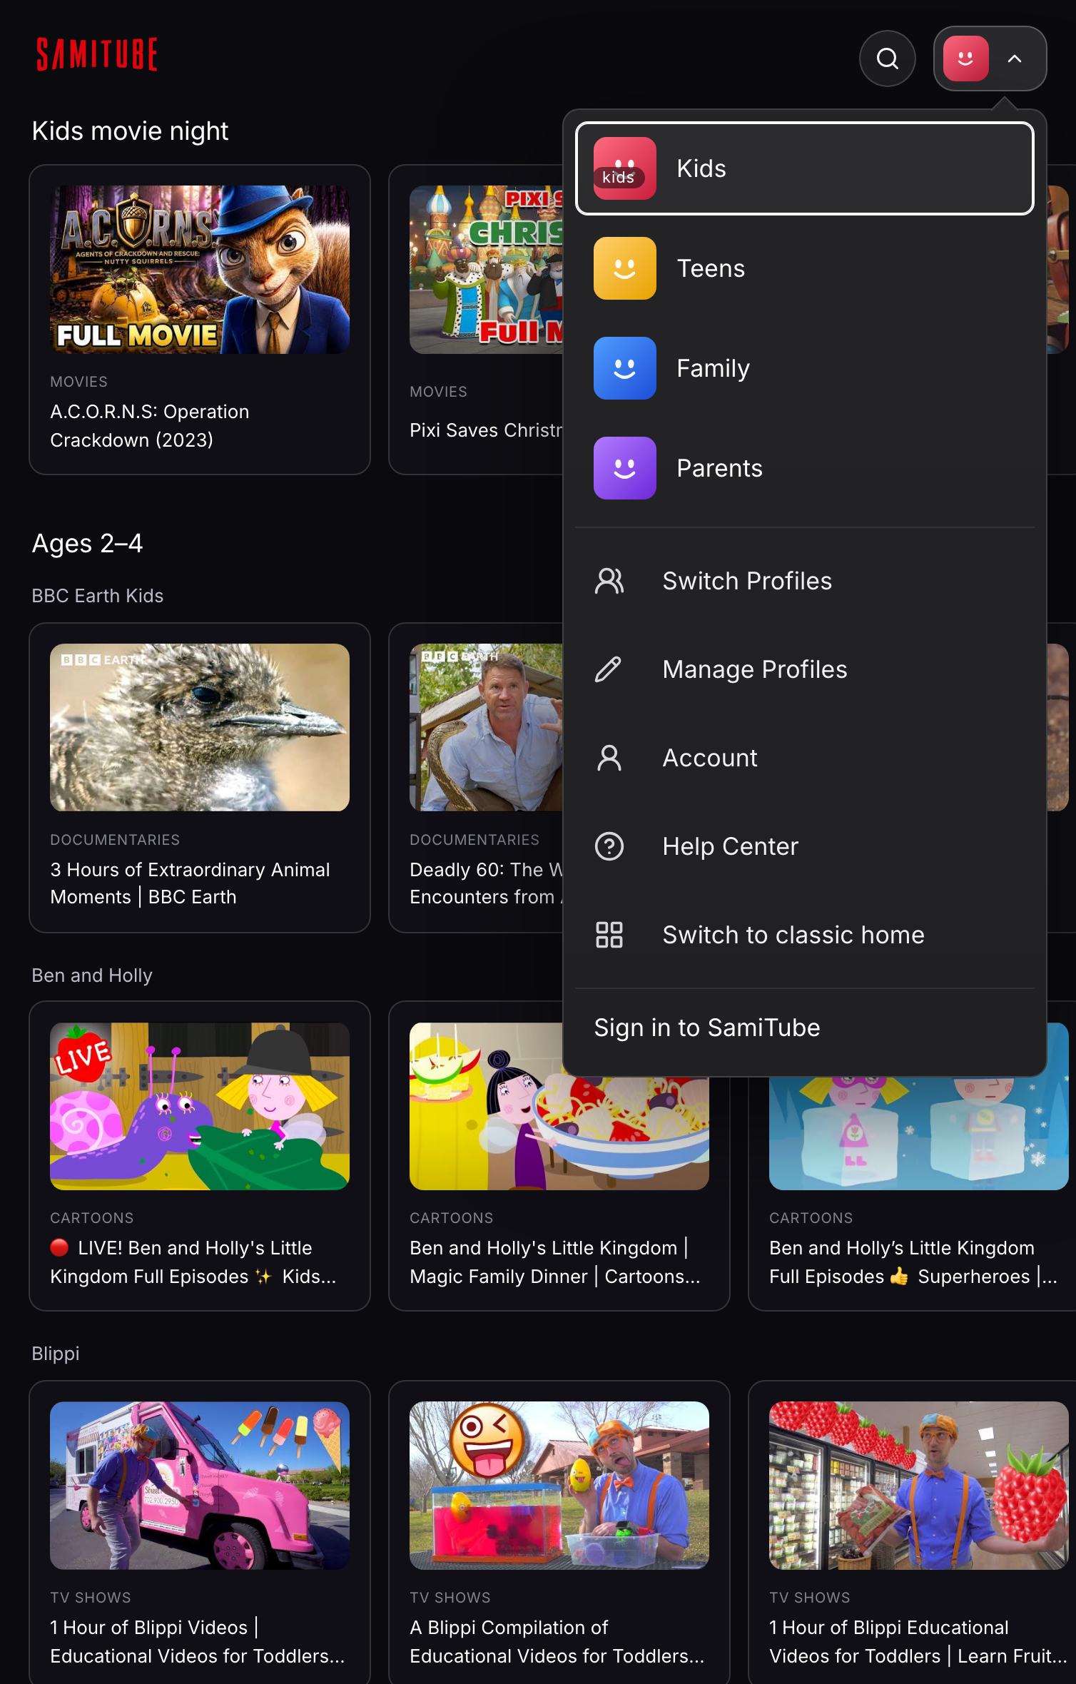1076x1684 pixels.
Task: Open the Help Center
Action: [804, 846]
